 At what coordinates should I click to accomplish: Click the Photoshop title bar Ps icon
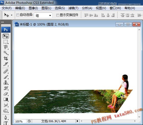point(2,3)
